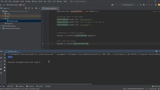Open Project panel gear options
Viewport: 160px width, 90px height.
point(36,8)
